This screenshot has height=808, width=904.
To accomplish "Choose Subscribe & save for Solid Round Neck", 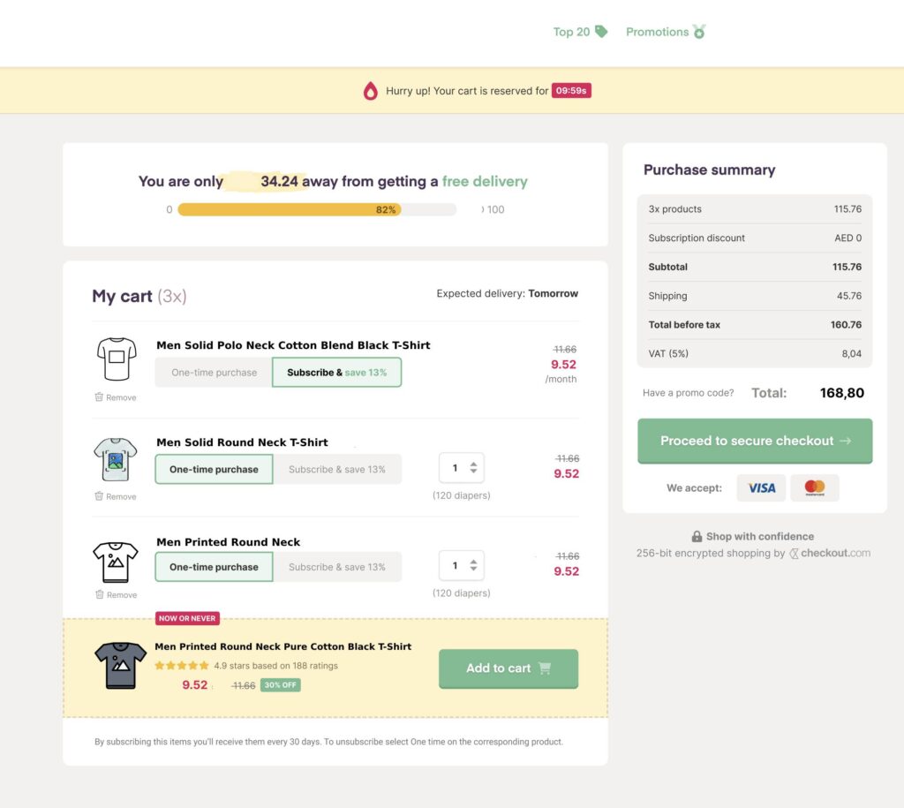I will click(x=336, y=470).
